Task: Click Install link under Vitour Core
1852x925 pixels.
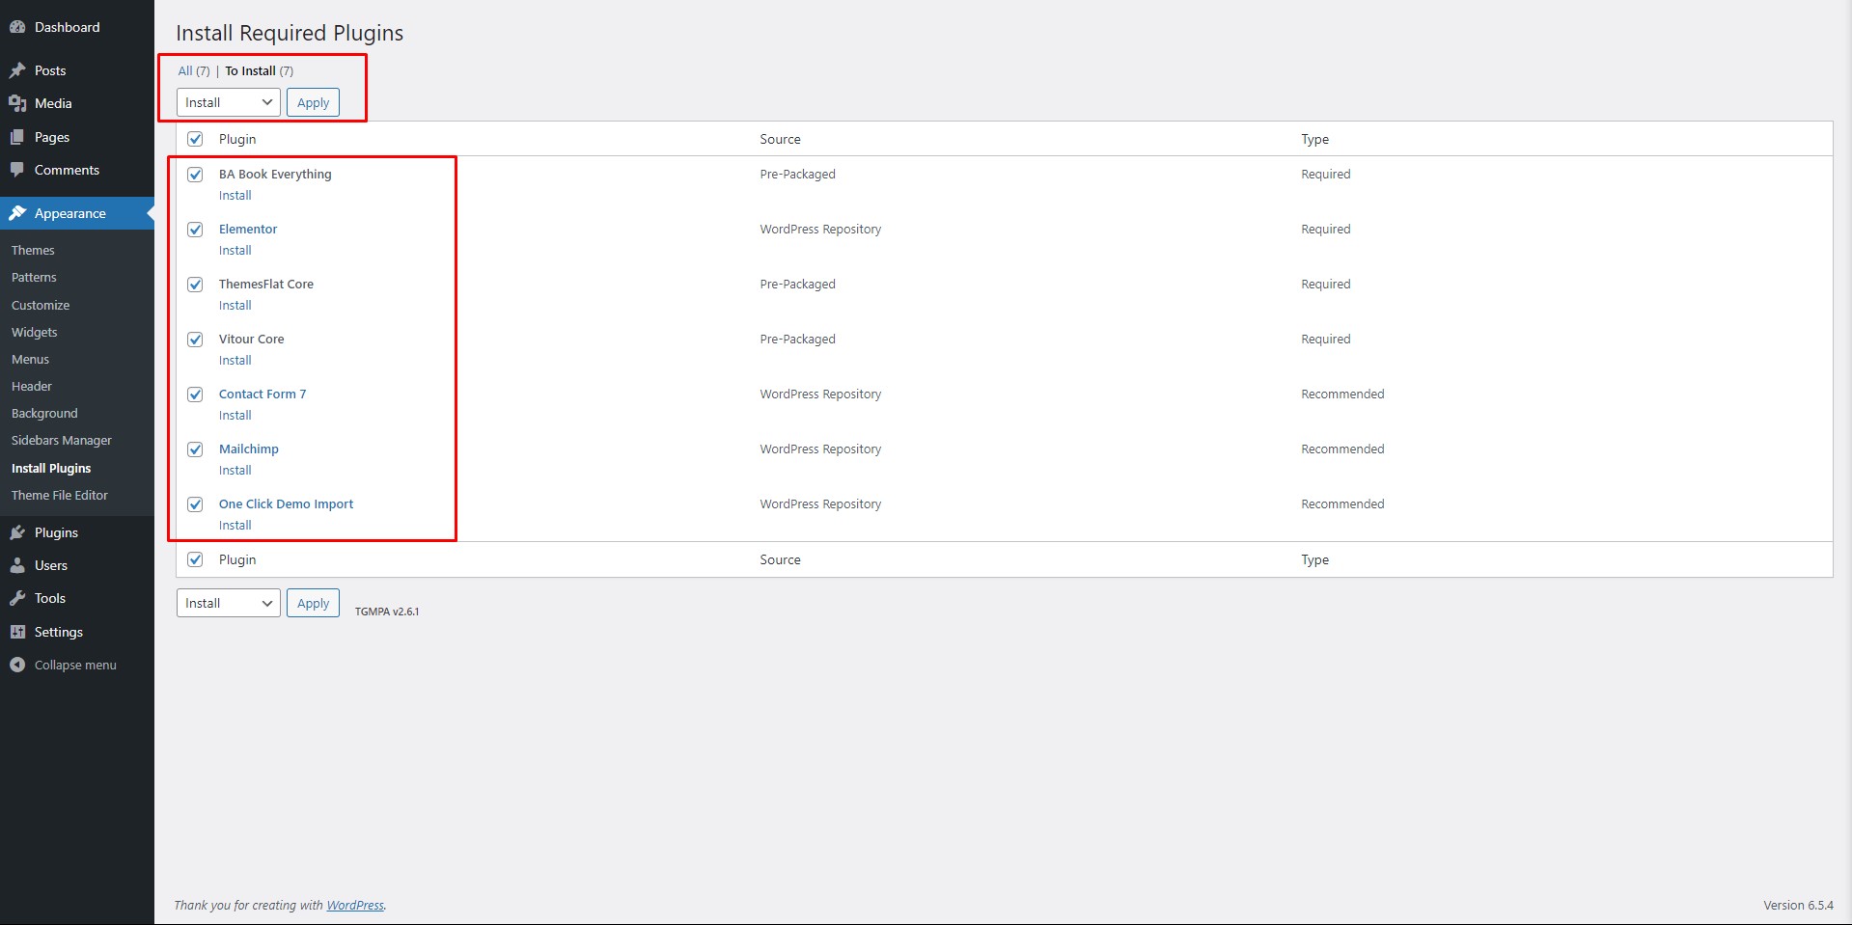Action: [235, 360]
